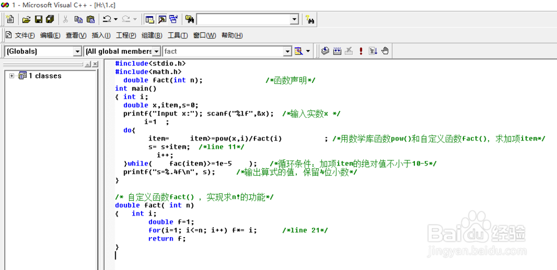Image resolution: width=557 pixels, height=270 pixels.
Task: Click the #include<math.h> line
Action: [148, 72]
